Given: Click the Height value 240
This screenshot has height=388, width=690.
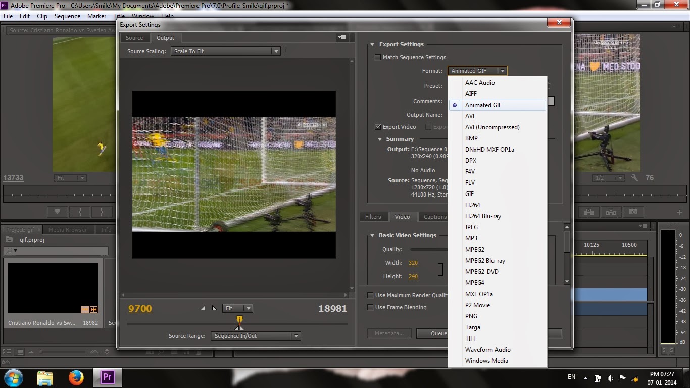Looking at the screenshot, I should tap(413, 276).
